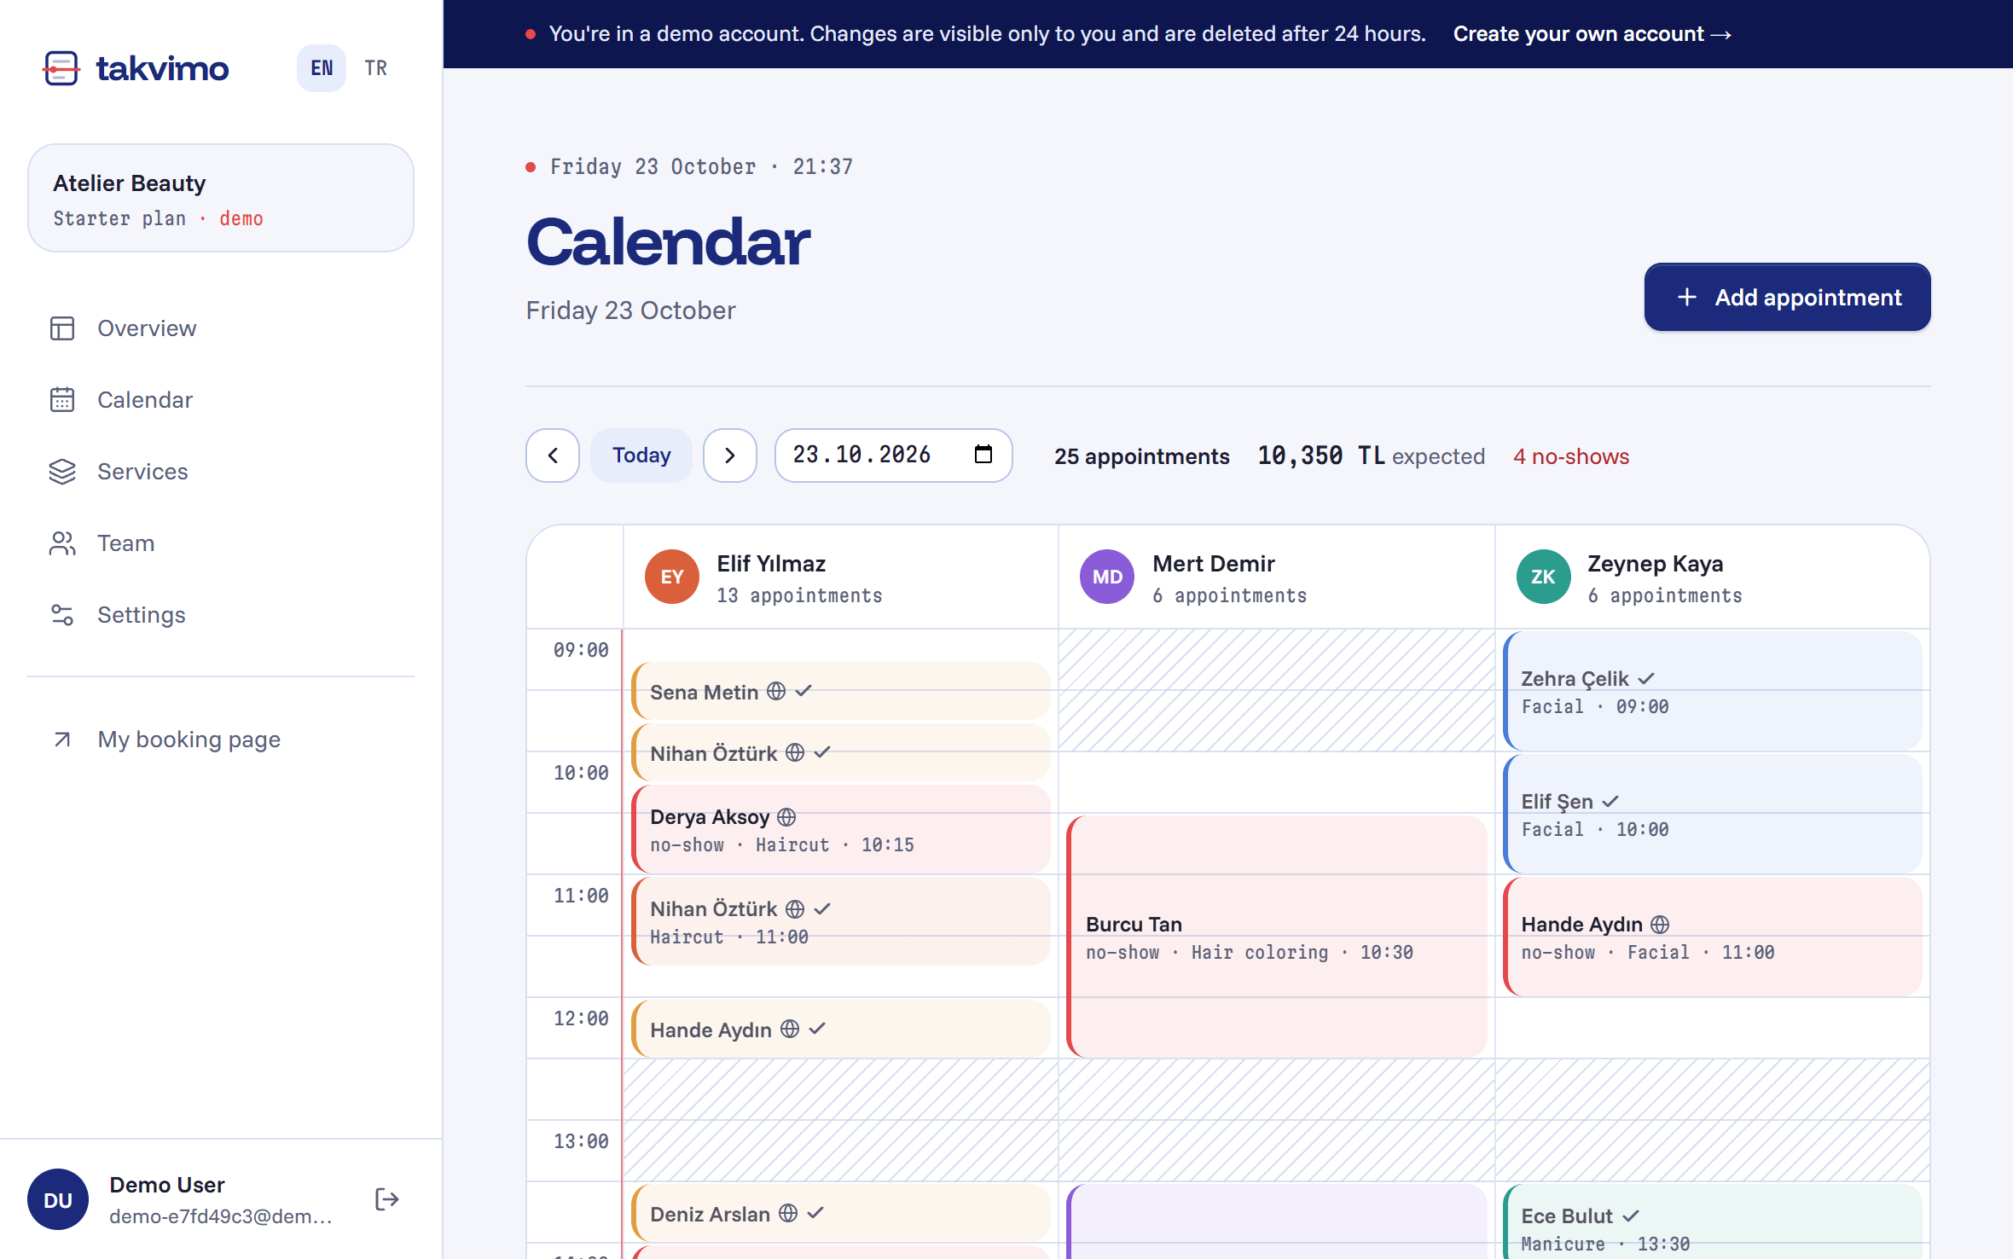The height and width of the screenshot is (1259, 2013).
Task: Open the date picker calendar icon
Action: [x=983, y=455]
